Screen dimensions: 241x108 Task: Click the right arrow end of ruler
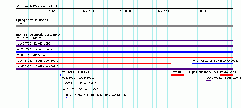tap(233, 9)
